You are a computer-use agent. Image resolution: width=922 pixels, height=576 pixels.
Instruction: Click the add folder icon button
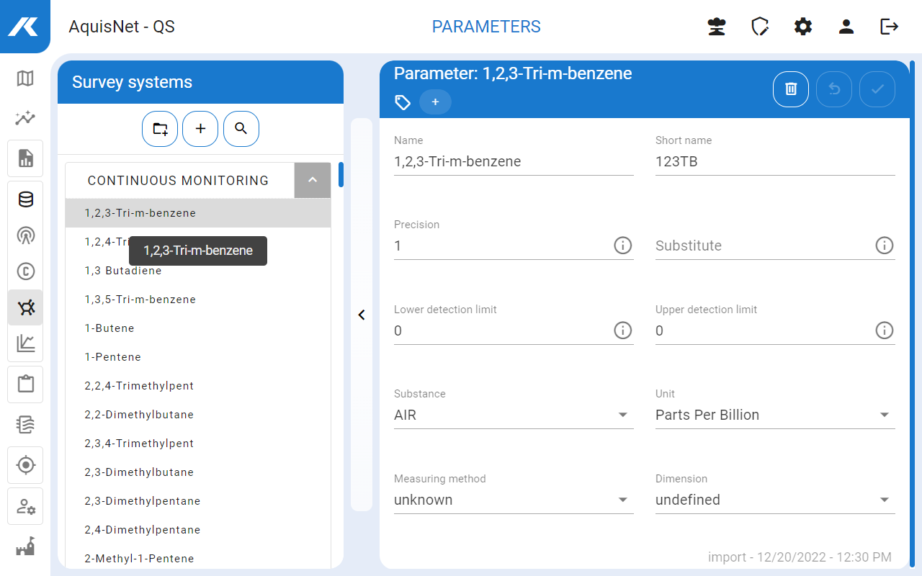(x=160, y=129)
